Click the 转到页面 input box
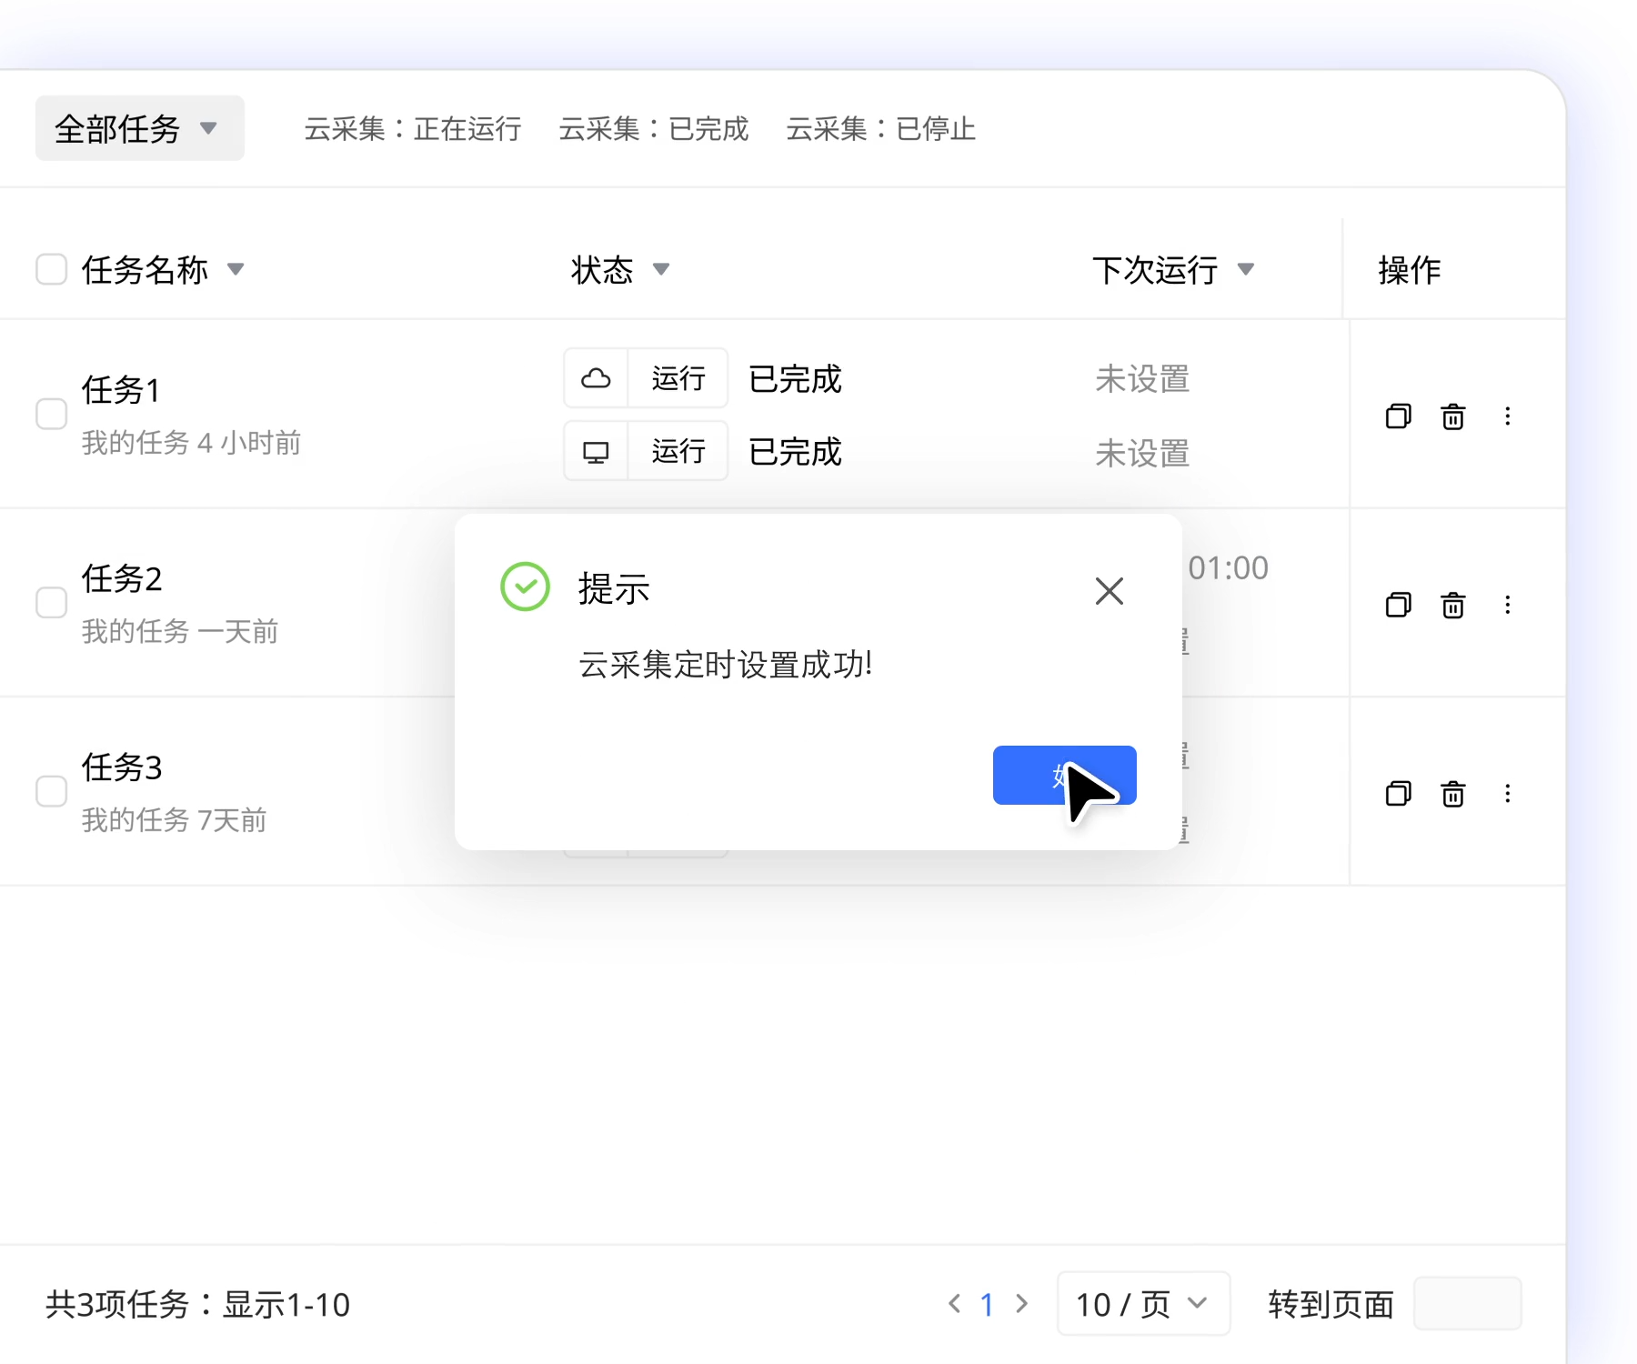This screenshot has width=1637, height=1364. (x=1468, y=1304)
